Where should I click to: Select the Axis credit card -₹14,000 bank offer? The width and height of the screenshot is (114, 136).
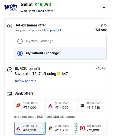coord(62,106)
